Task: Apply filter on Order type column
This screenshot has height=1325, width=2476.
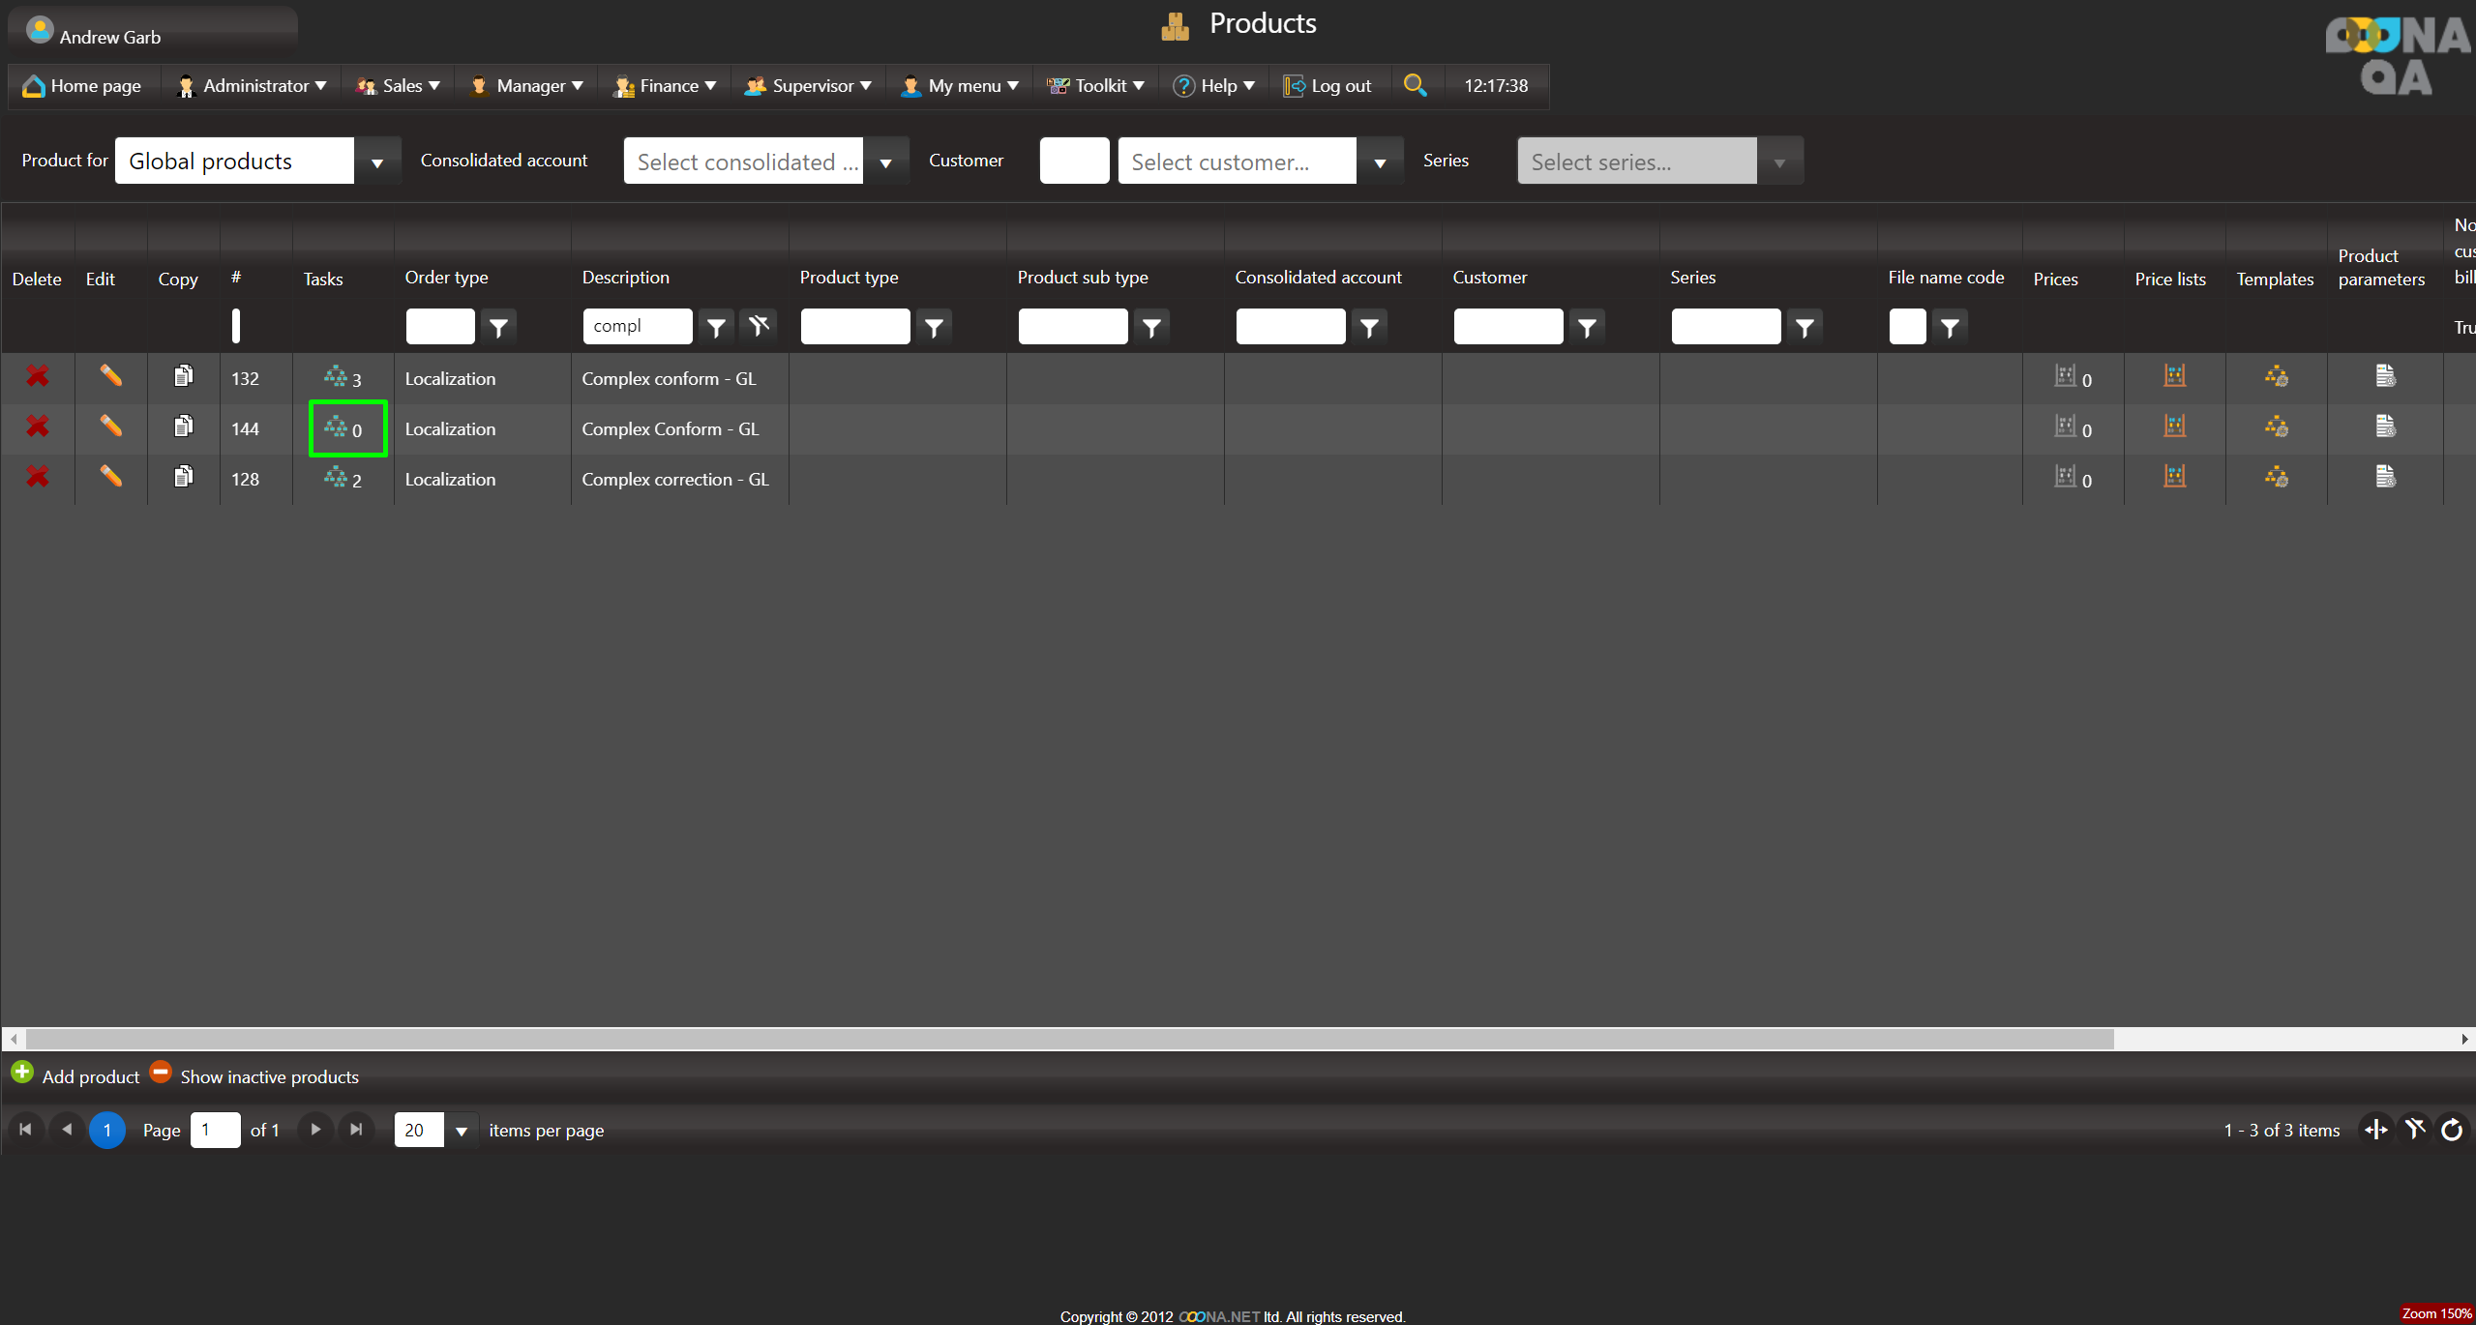Action: point(498,328)
